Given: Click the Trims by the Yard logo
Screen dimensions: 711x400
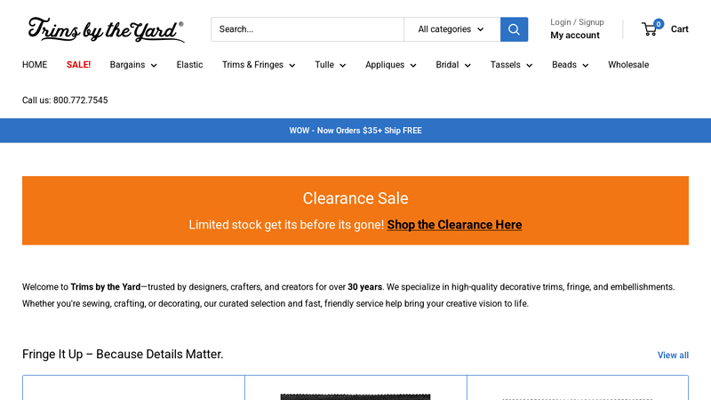Looking at the screenshot, I should click(106, 29).
